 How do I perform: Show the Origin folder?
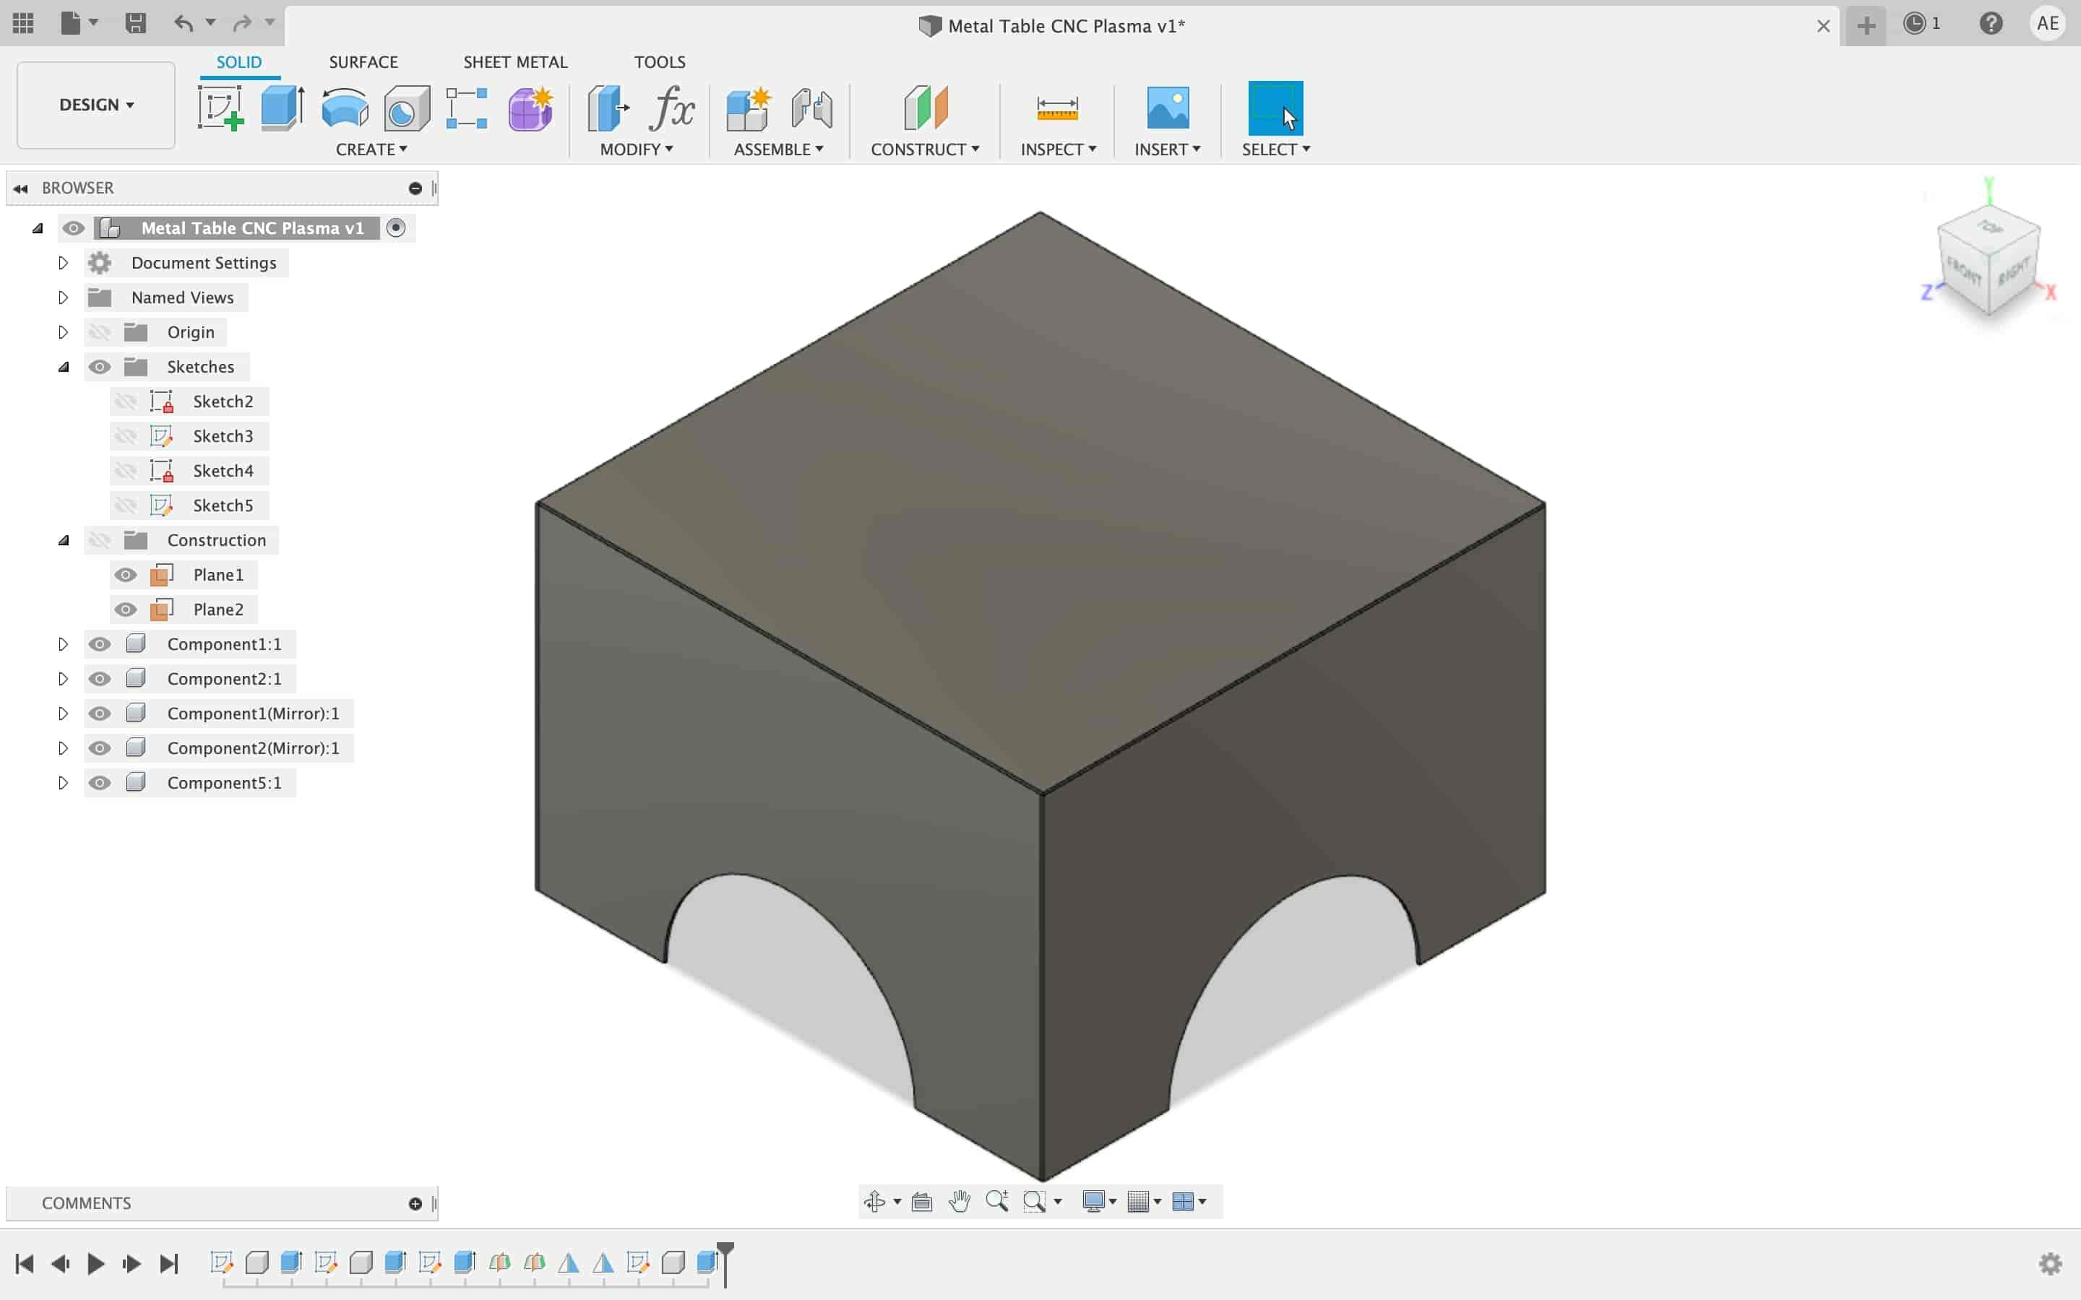pos(100,332)
